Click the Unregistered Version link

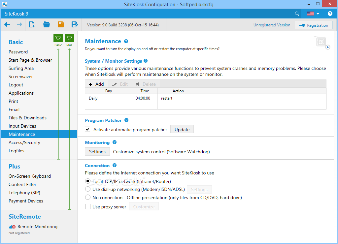pos(272,25)
